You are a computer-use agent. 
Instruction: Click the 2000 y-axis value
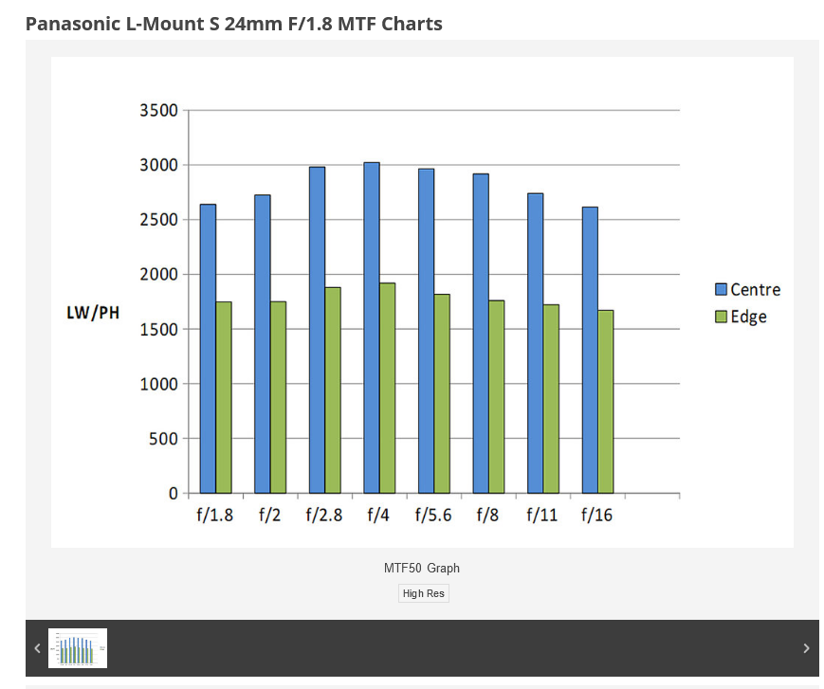point(158,274)
